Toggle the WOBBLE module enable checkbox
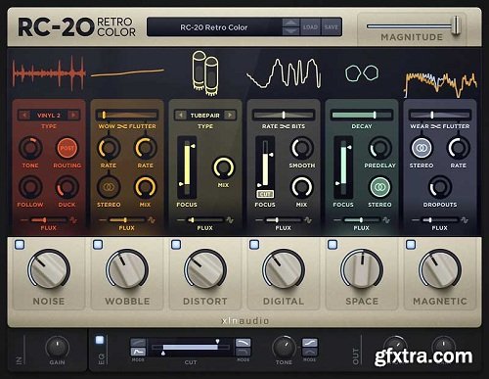 point(98,244)
